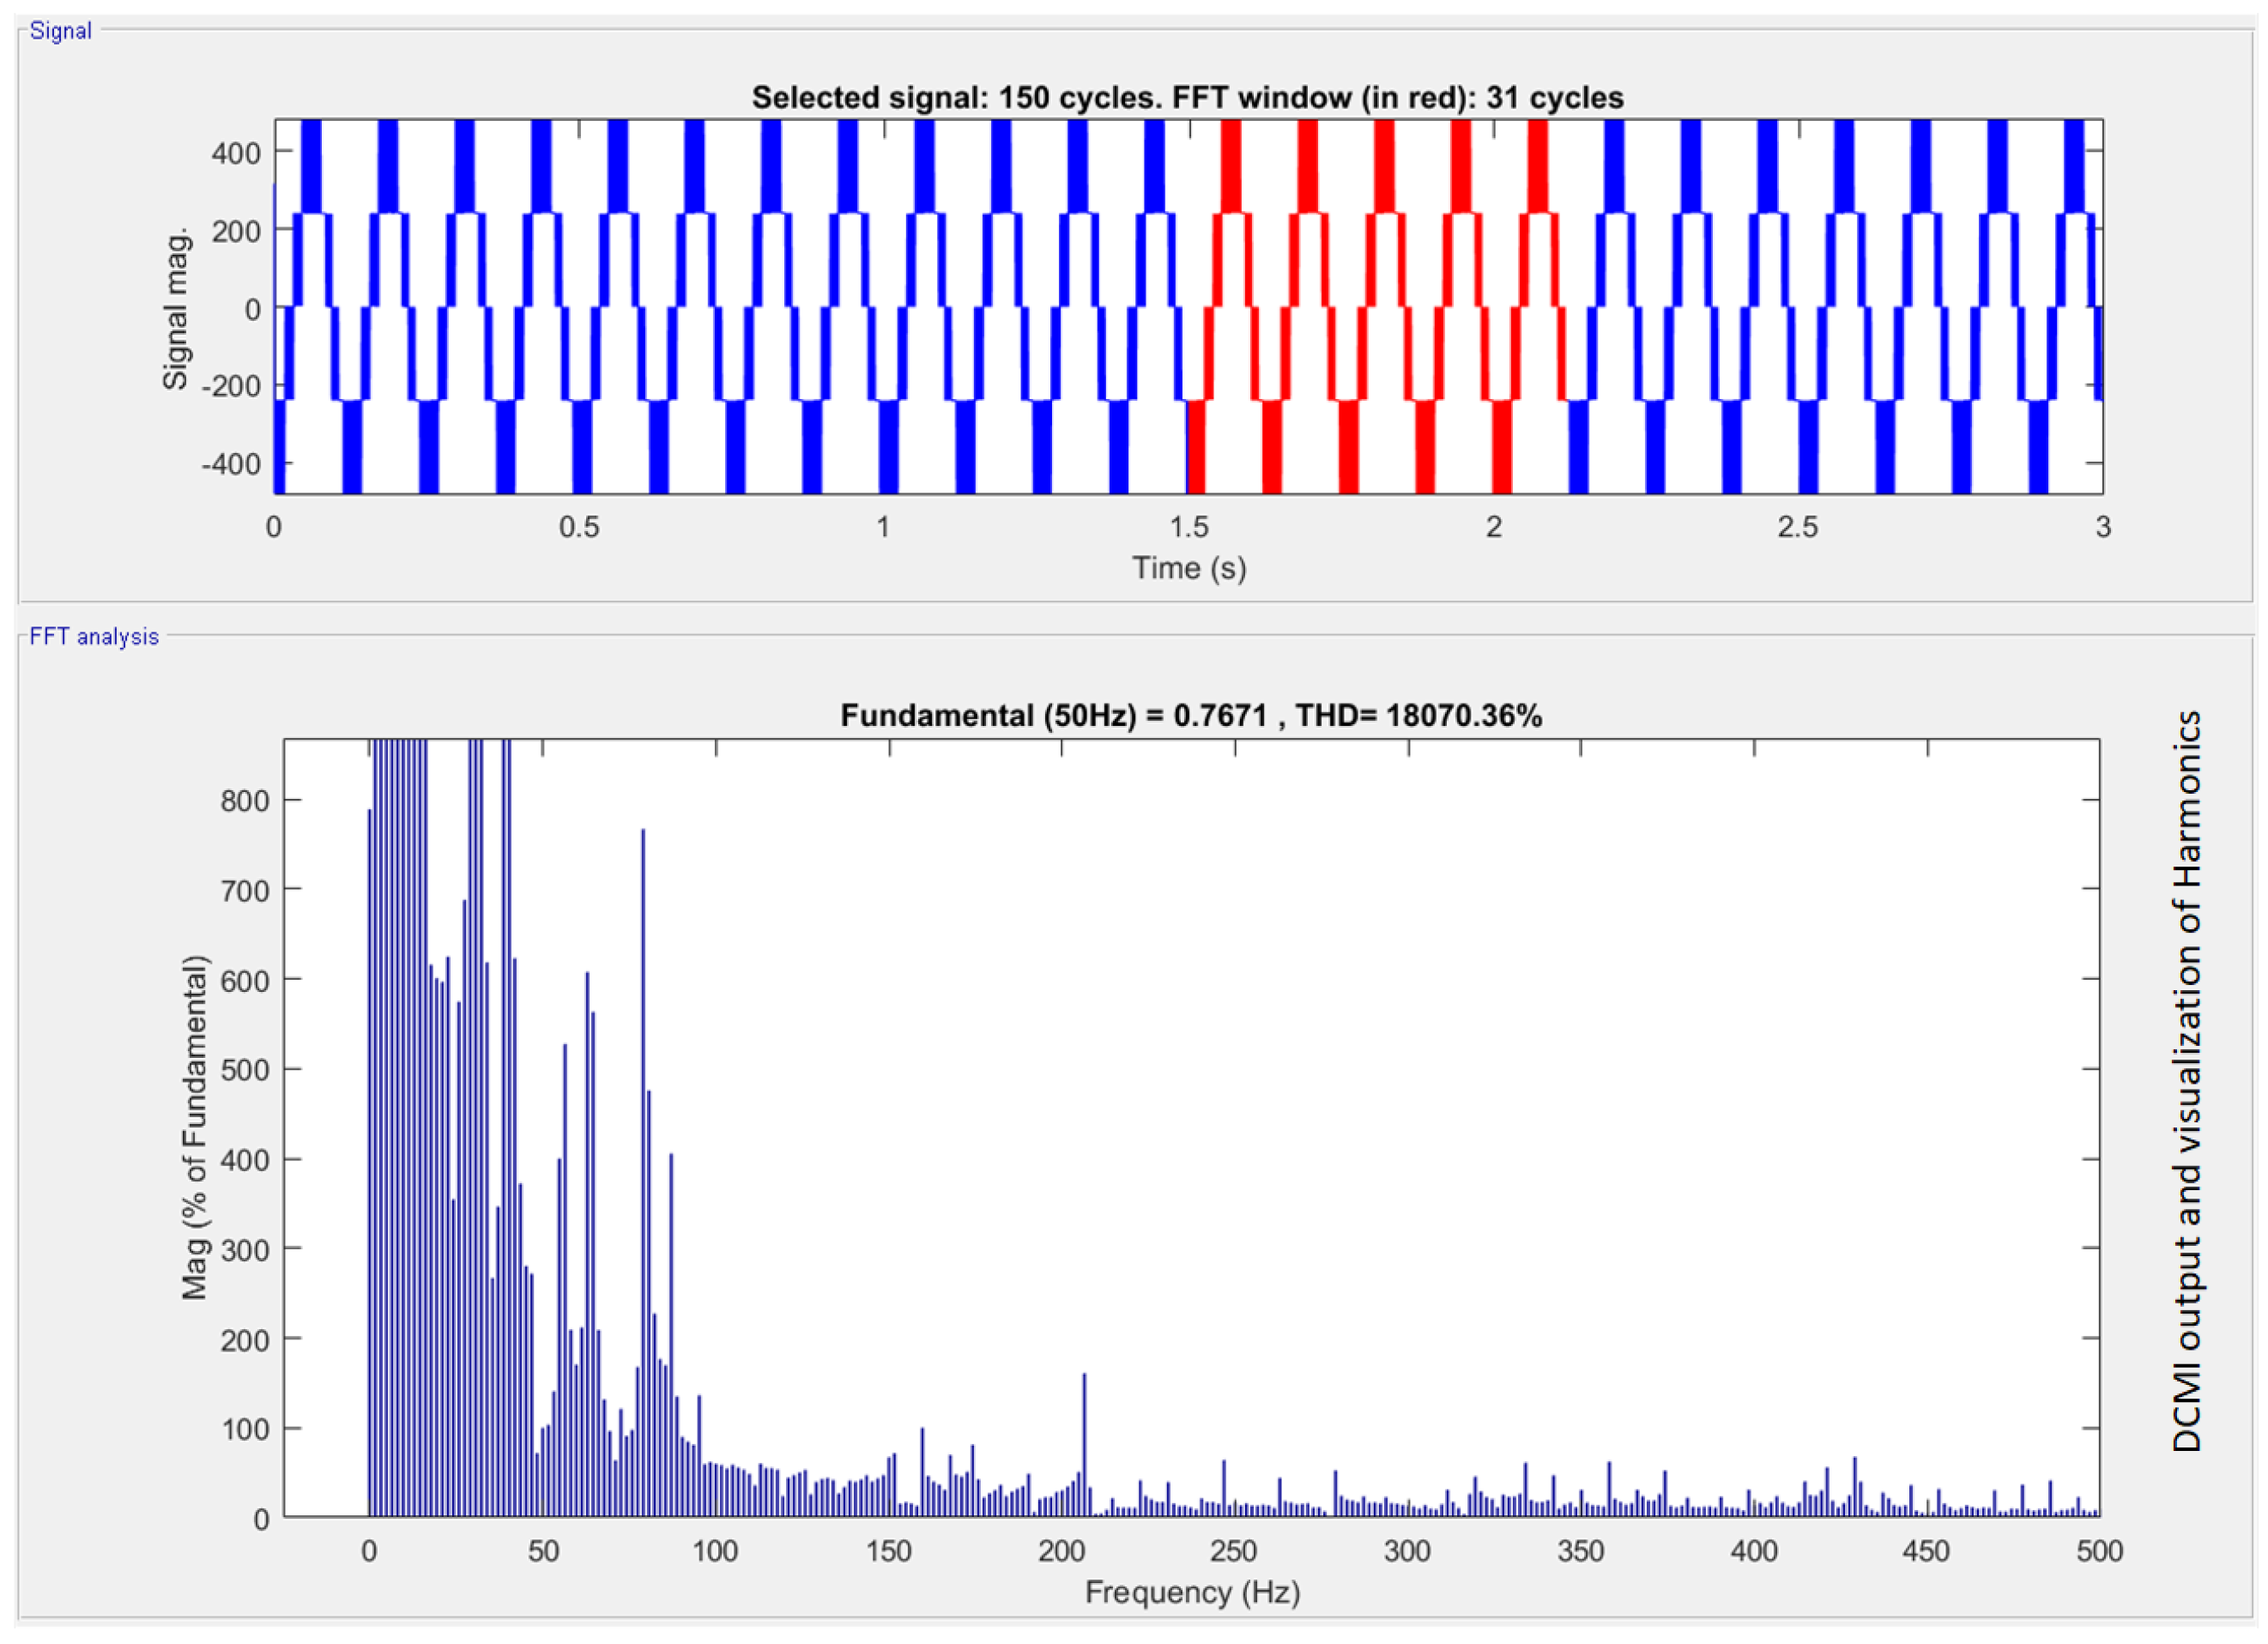Screen dimensions: 2268x1644
Task: Click the 'Signal mag.' y-axis label
Action: (x=176, y=309)
